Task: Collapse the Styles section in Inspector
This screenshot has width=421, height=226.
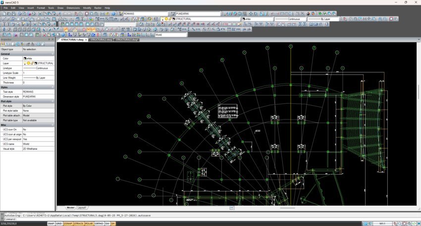Action: point(53,87)
